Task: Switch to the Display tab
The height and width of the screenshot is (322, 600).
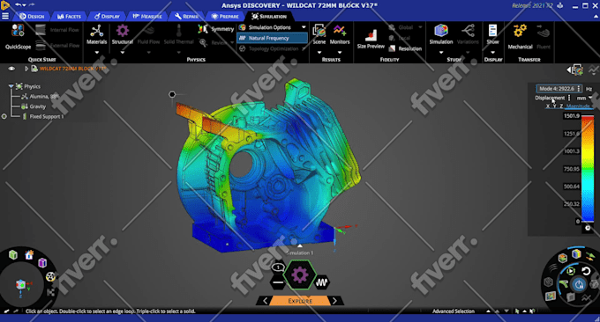Action: 107,17
